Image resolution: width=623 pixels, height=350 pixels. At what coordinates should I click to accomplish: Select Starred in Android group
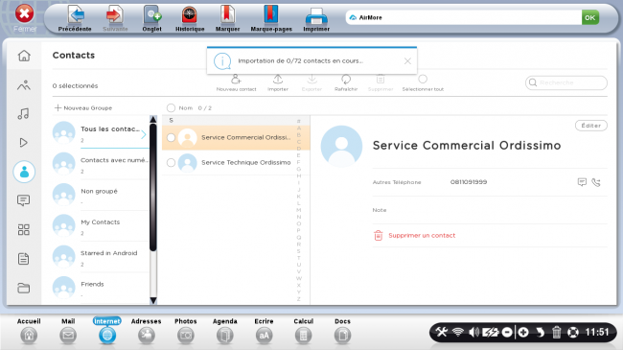coord(101,258)
